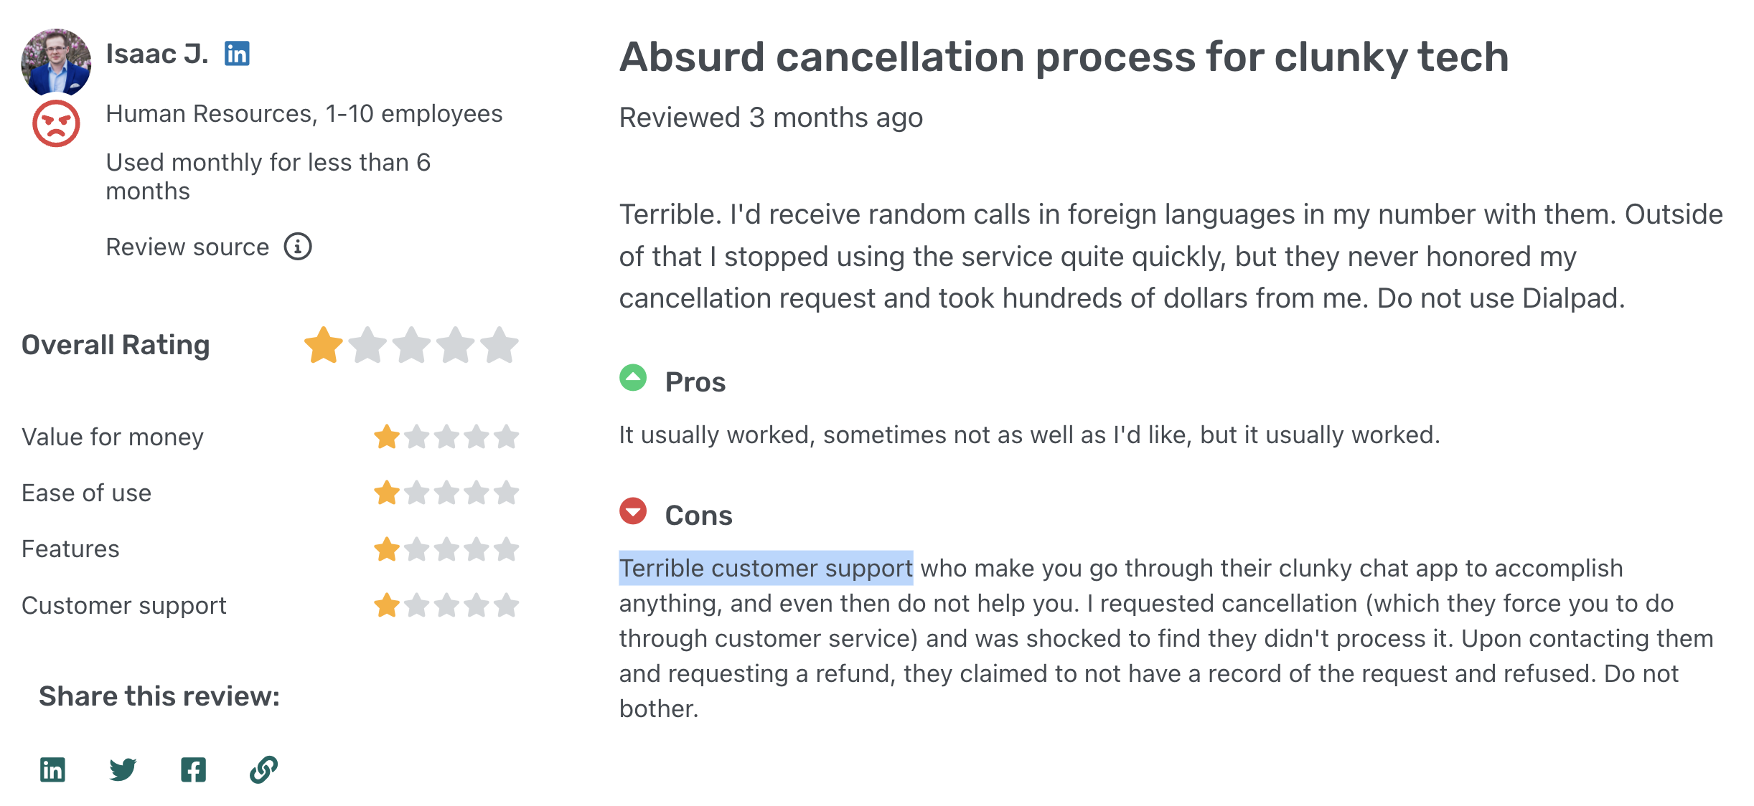Click the "Reviewed 3 months ago" date text
The image size is (1754, 806).
[771, 118]
